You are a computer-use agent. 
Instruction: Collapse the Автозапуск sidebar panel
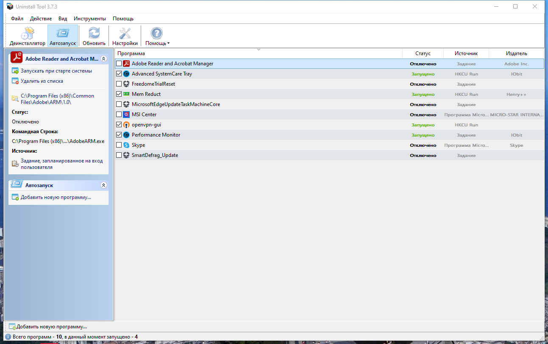(x=103, y=185)
